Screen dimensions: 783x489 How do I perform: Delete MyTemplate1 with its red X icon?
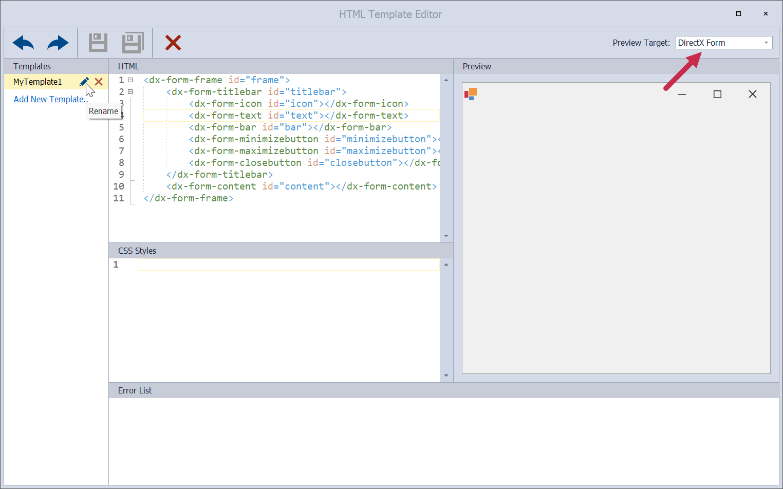pos(99,82)
